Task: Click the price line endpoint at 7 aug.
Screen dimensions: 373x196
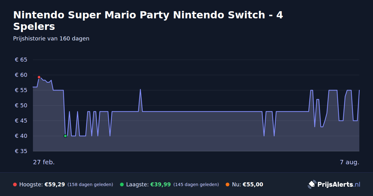Action: [359, 90]
